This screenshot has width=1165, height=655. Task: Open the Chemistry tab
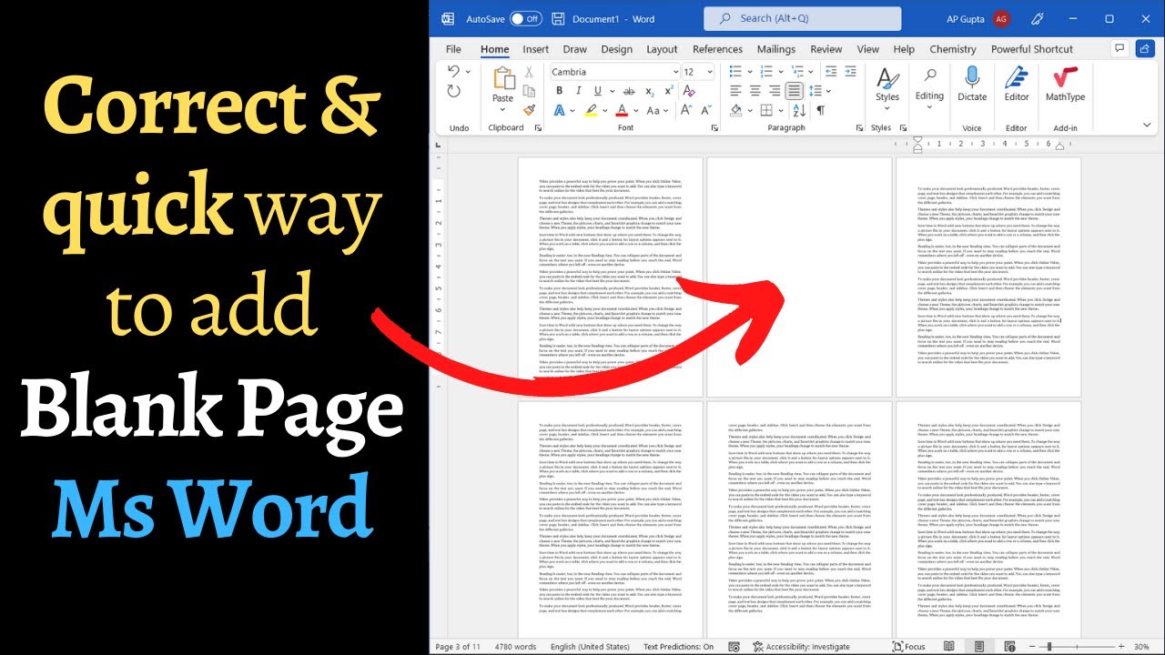coord(952,49)
